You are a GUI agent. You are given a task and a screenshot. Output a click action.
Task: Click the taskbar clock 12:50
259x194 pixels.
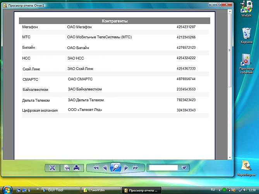pos(252,190)
